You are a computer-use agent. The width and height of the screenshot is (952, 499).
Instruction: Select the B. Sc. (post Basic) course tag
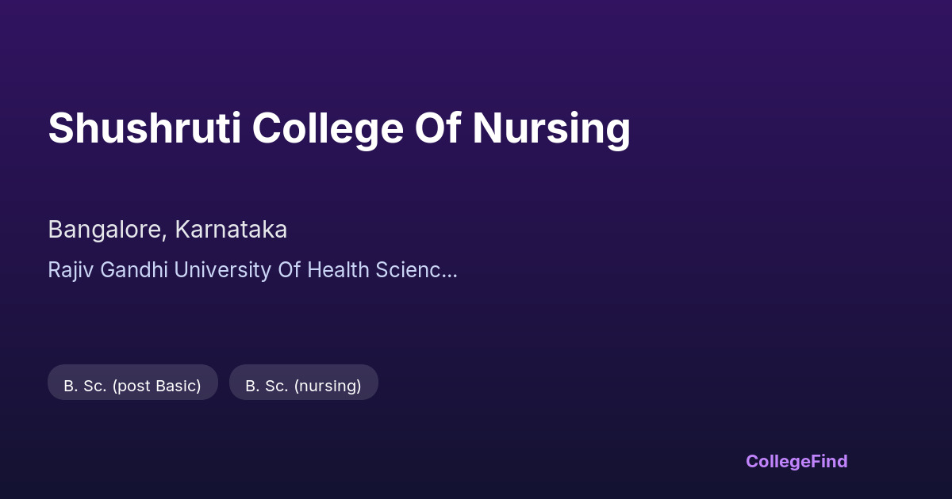point(132,386)
